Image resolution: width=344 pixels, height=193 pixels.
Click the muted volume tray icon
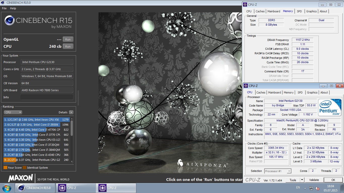[318, 188]
